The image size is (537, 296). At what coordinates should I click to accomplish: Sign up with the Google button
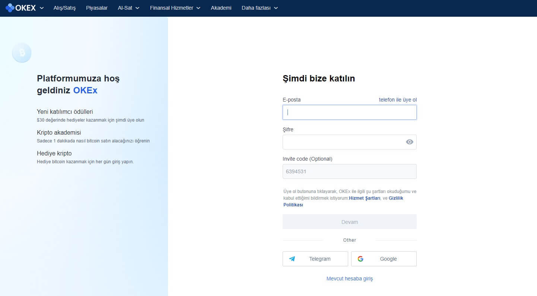[384, 259]
